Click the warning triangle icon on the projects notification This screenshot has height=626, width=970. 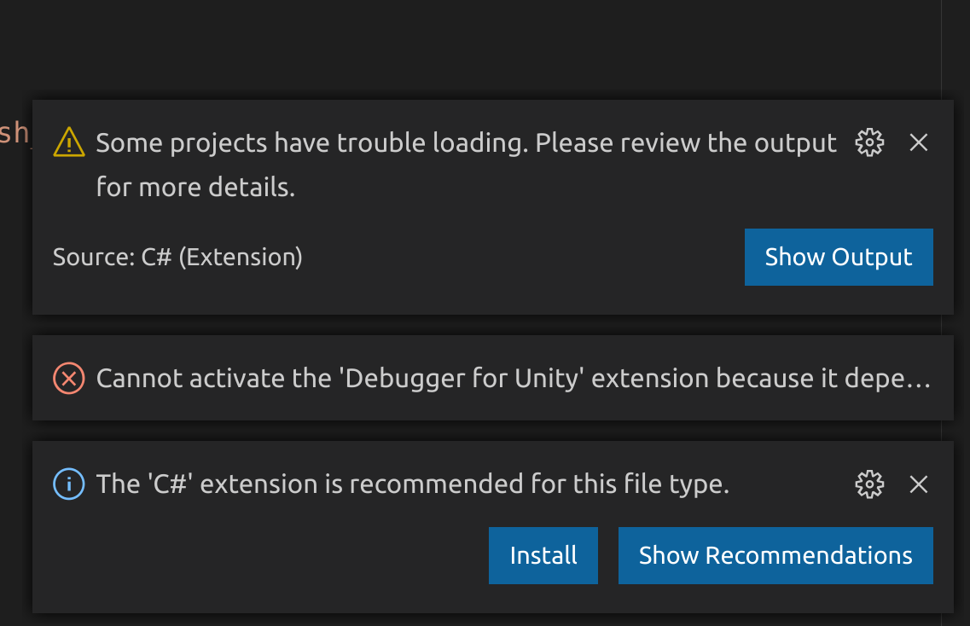coord(68,142)
